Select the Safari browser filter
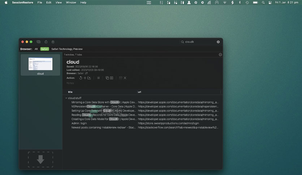The image size is (302, 175). point(44,49)
